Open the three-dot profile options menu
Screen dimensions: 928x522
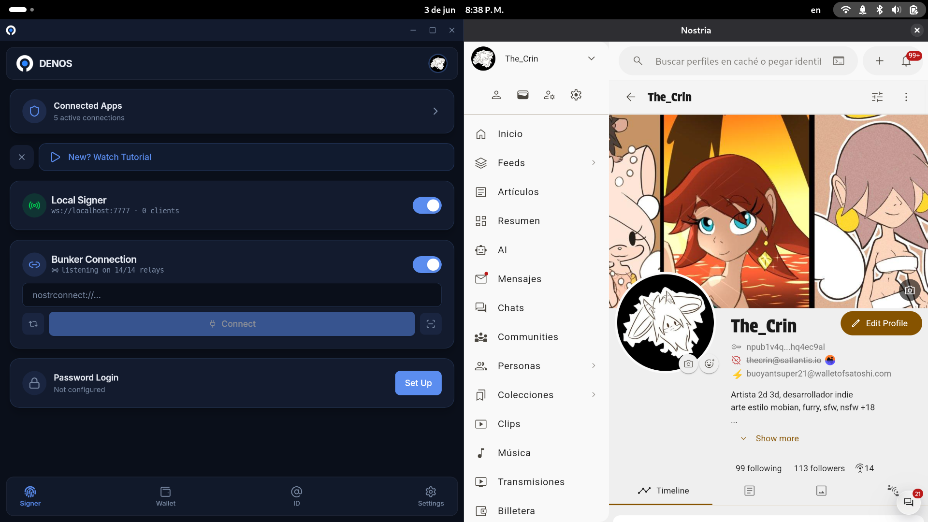pos(906,97)
